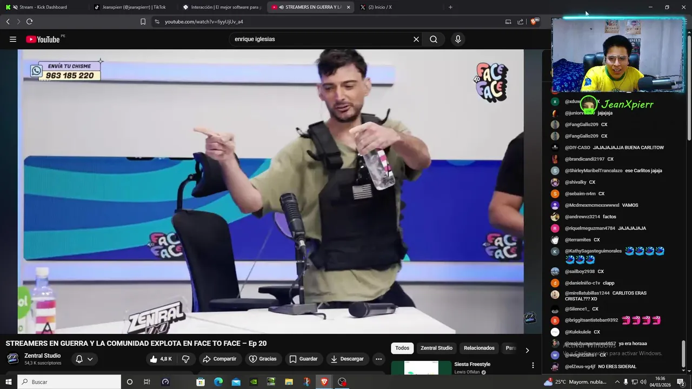Click Lewis OfMan channel name

(467, 372)
